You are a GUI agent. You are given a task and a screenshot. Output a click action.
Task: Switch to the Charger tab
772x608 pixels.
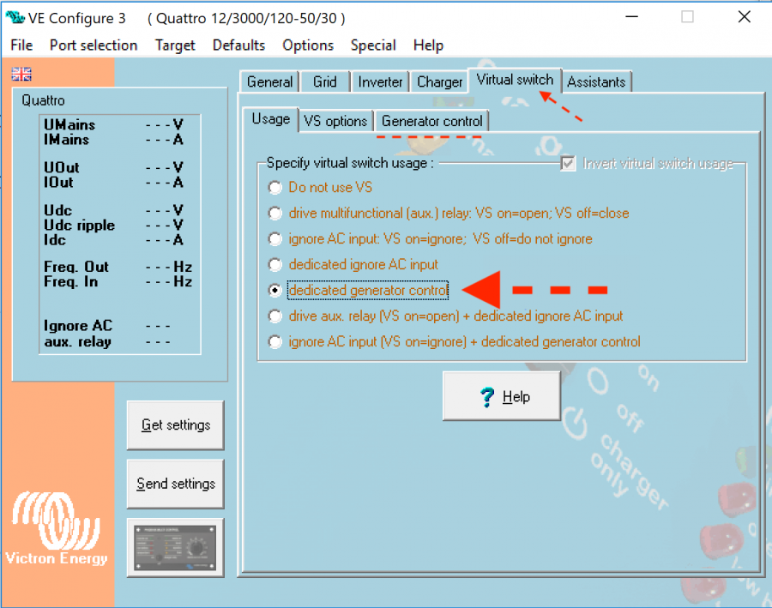[439, 81]
